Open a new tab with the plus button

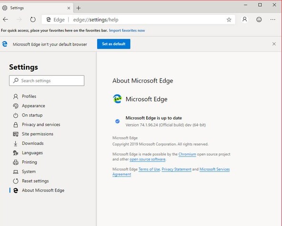(79, 8)
